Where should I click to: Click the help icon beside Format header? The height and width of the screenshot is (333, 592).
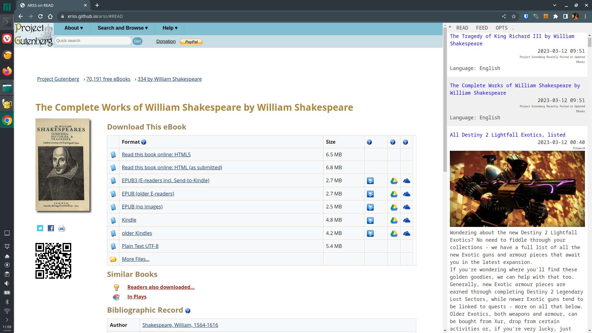[144, 142]
